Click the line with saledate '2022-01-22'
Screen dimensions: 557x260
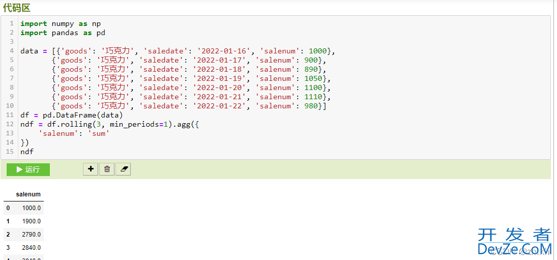coord(189,106)
